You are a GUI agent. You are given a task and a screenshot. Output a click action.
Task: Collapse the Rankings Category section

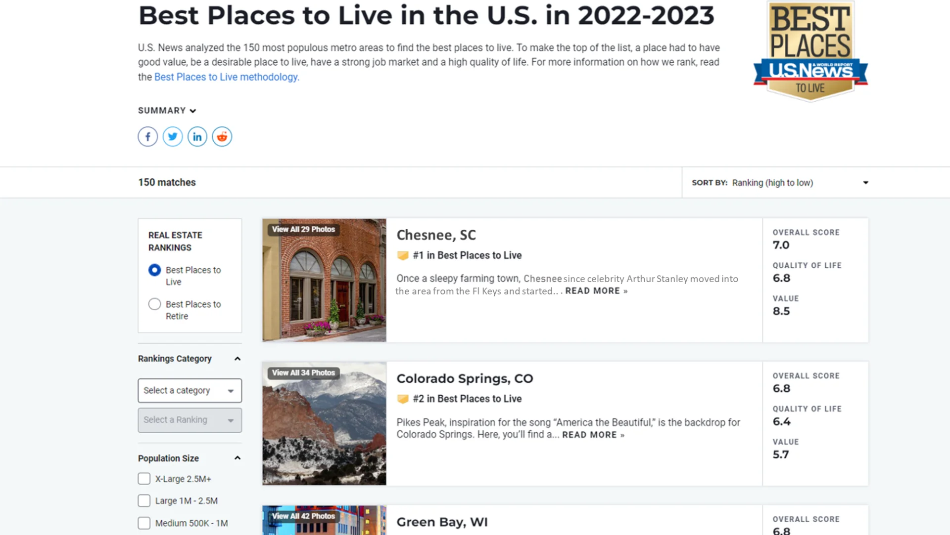click(237, 359)
